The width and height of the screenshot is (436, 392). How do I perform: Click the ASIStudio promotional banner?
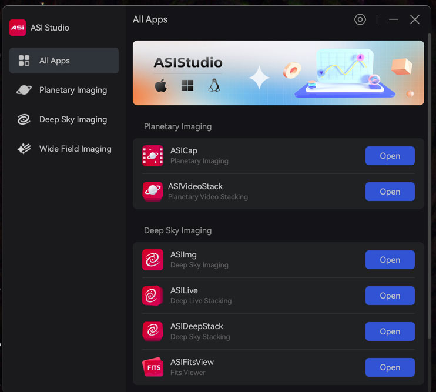[x=278, y=72]
